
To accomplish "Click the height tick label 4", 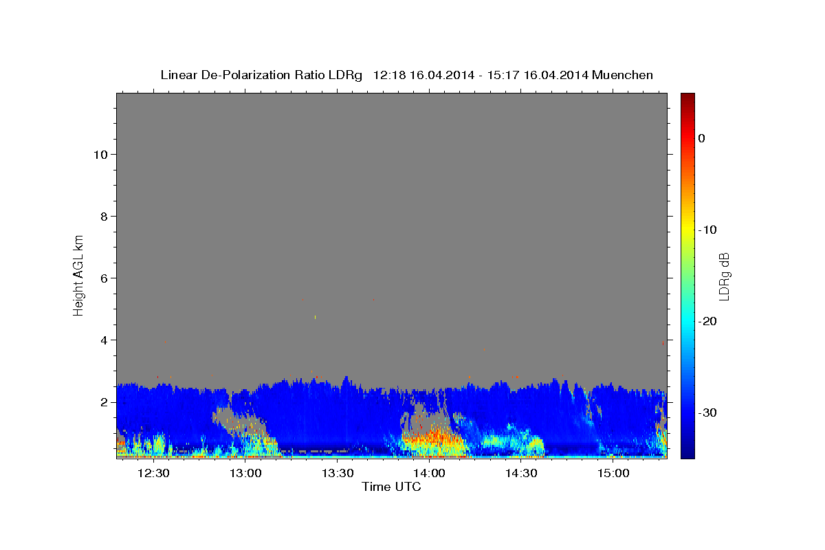I will pos(102,340).
